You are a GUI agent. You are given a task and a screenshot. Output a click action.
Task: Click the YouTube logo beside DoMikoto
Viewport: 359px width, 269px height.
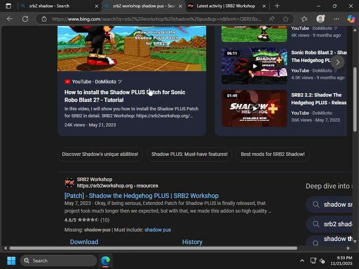[67, 82]
